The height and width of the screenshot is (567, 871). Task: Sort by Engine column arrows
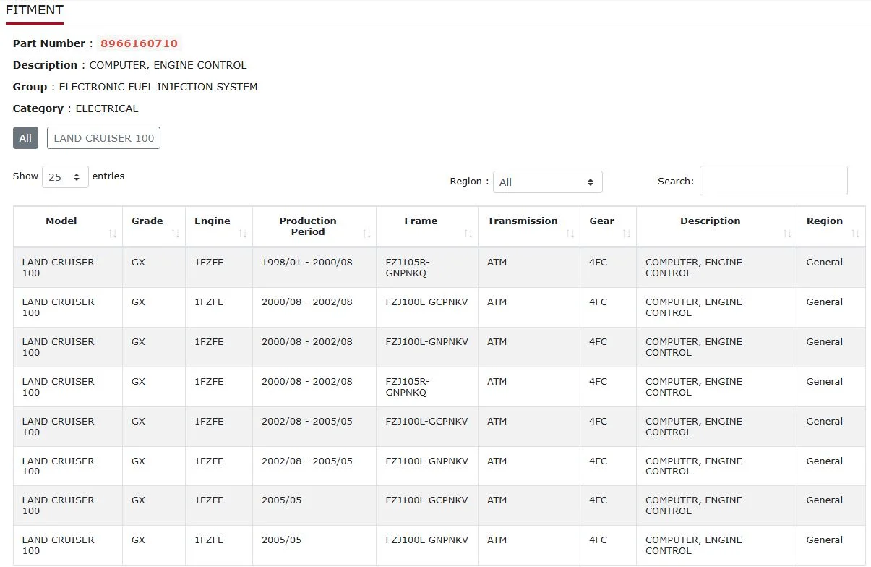click(243, 234)
